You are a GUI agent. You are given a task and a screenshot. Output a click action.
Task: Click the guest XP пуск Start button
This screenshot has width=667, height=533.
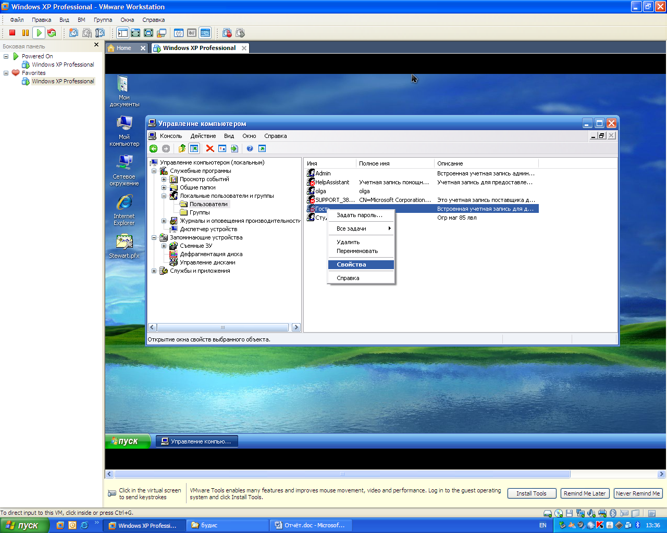(x=128, y=441)
